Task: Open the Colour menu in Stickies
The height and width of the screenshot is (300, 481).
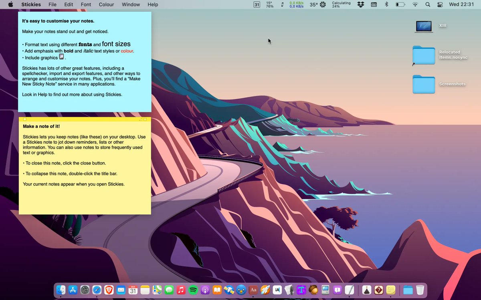Action: coord(106,4)
